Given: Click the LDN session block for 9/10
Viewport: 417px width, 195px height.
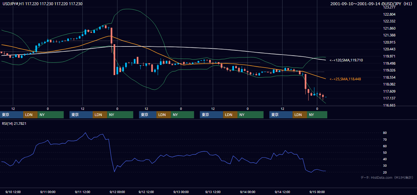Looking at the screenshot, I should click(x=30, y=115).
